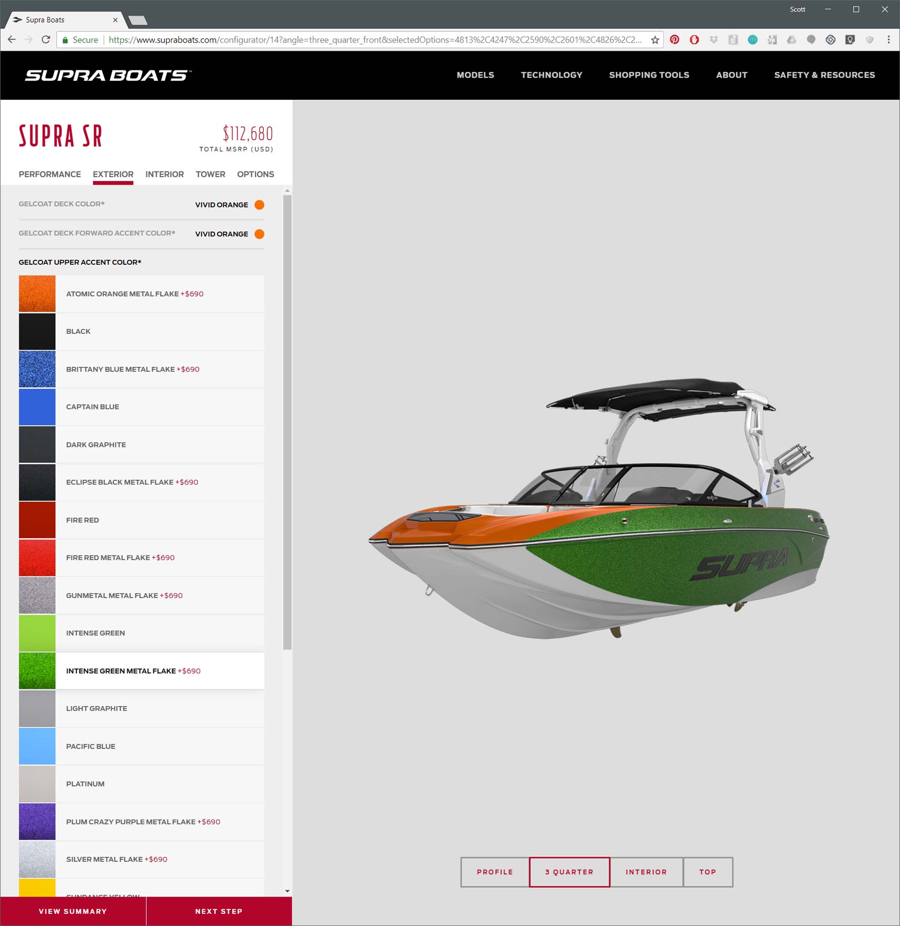Switch to the Performance tab
This screenshot has width=900, height=926.
pos(50,174)
